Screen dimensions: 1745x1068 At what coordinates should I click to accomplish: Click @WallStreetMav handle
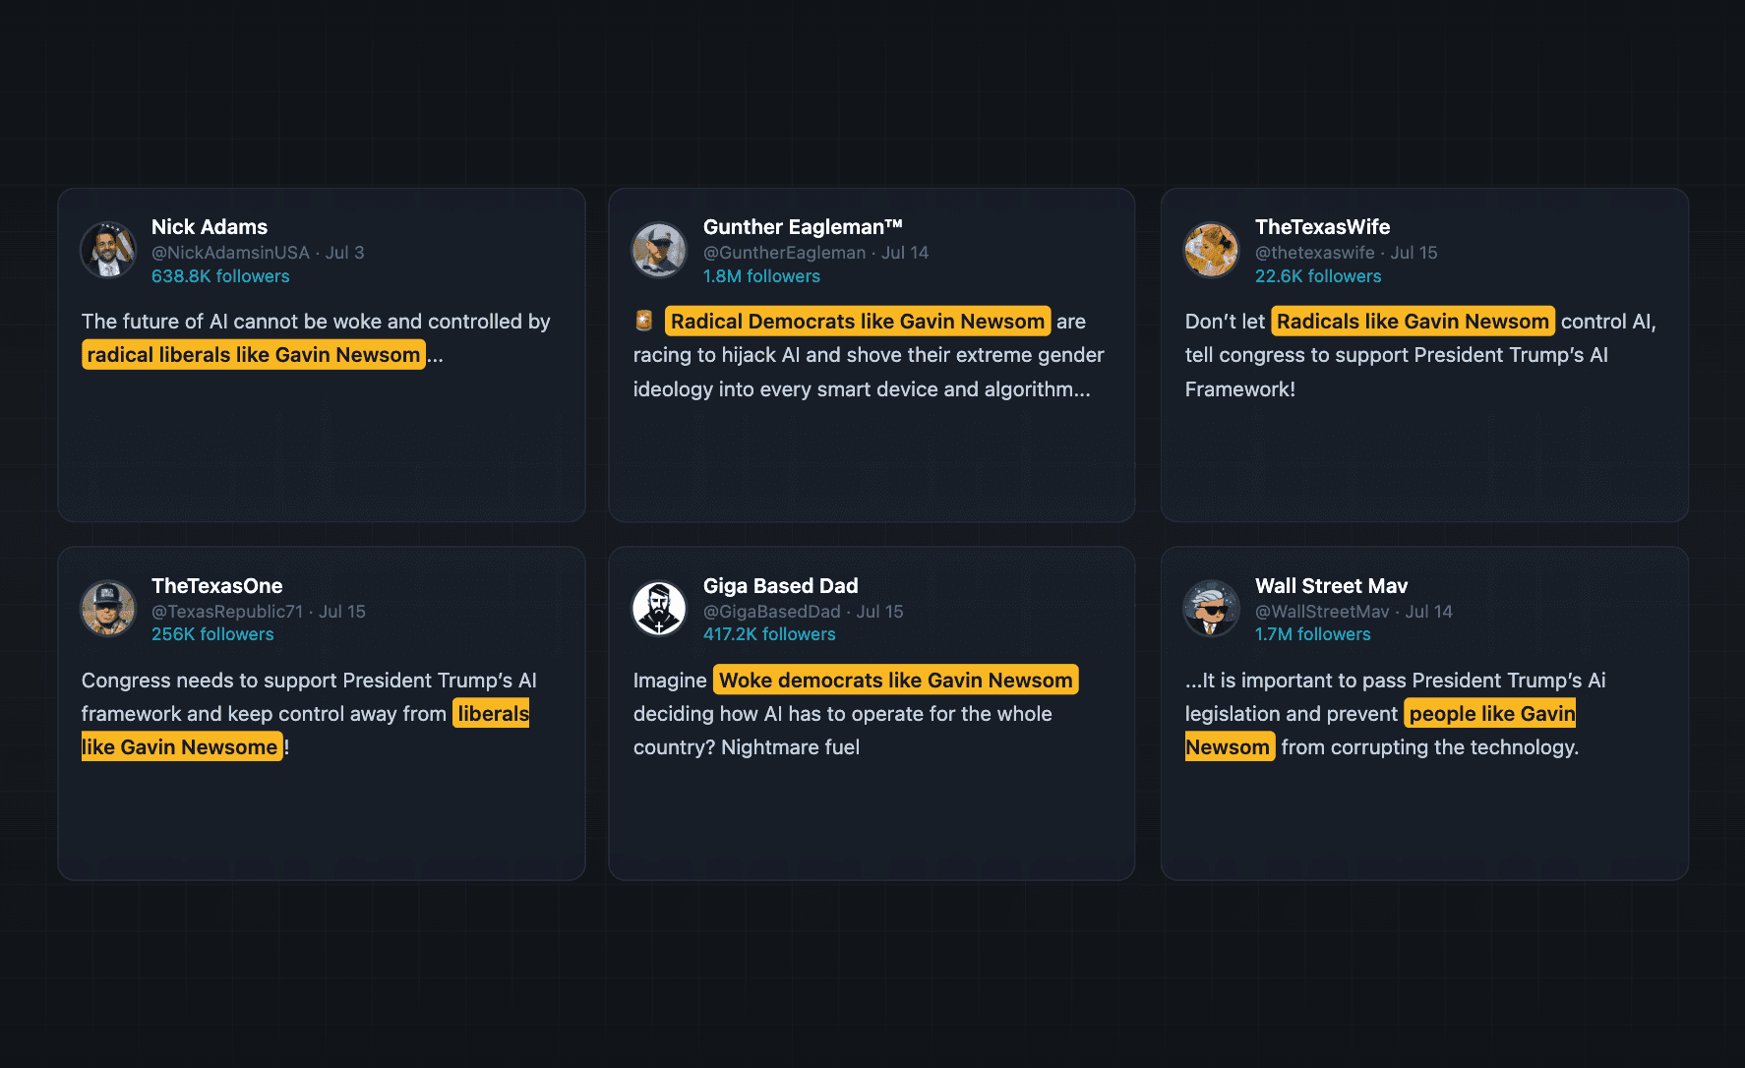(1322, 612)
